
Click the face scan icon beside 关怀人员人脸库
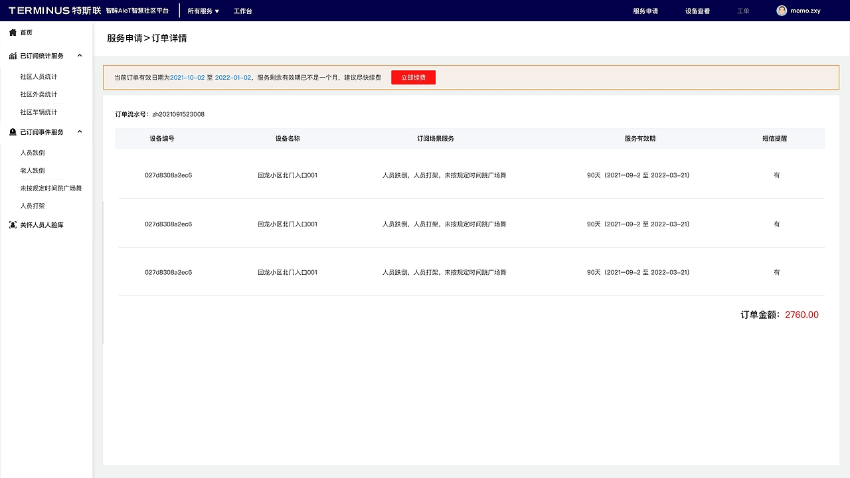click(x=13, y=225)
